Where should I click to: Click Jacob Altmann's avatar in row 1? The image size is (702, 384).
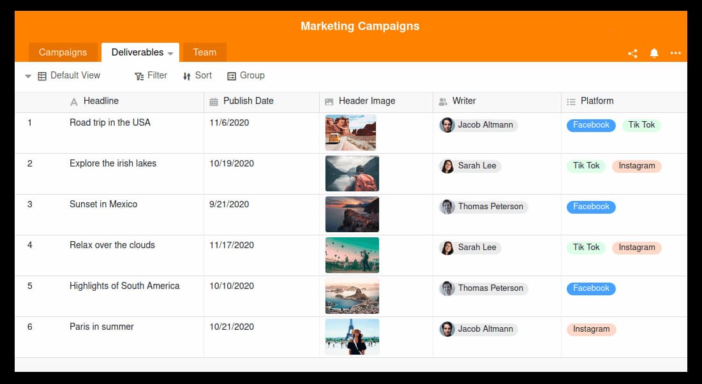click(447, 125)
